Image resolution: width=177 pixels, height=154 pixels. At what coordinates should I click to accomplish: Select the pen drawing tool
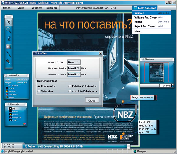(9, 54)
